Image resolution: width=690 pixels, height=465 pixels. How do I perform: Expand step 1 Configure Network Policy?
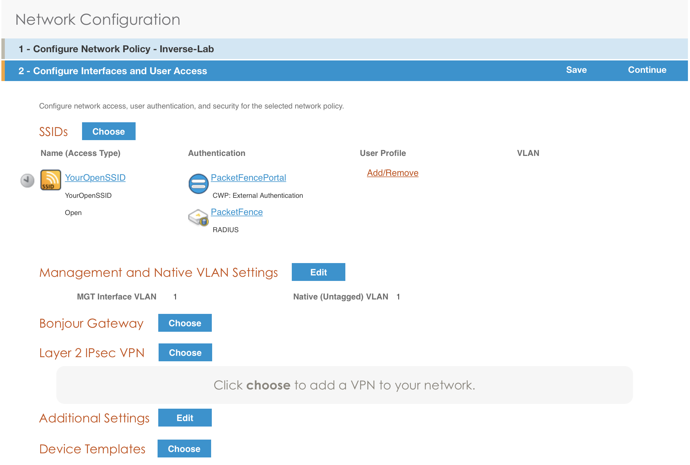pyautogui.click(x=116, y=49)
